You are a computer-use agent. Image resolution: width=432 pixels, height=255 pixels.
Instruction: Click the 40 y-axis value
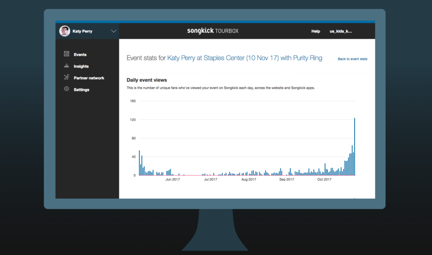point(134,157)
